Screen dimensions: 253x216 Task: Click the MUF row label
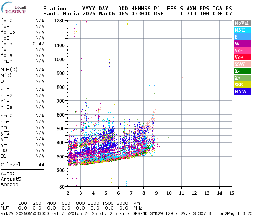[5, 208]
